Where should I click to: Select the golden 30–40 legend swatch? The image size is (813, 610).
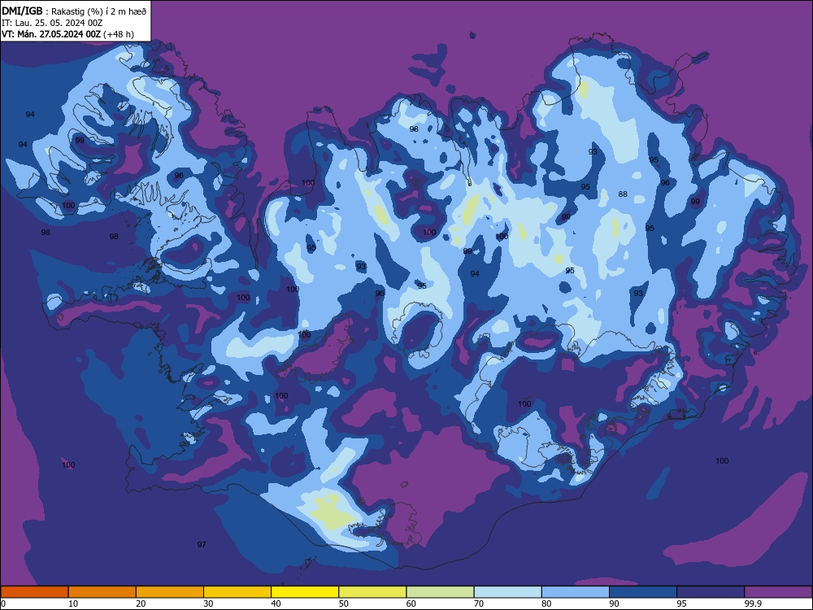[x=237, y=592]
